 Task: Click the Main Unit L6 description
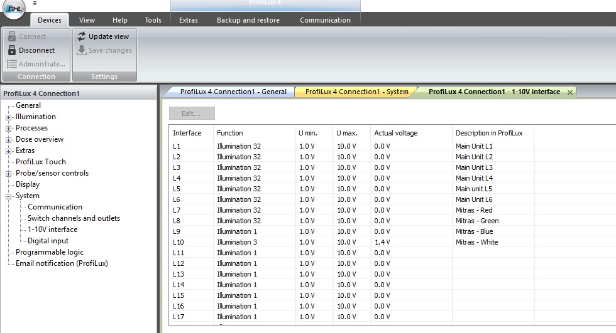click(x=474, y=200)
